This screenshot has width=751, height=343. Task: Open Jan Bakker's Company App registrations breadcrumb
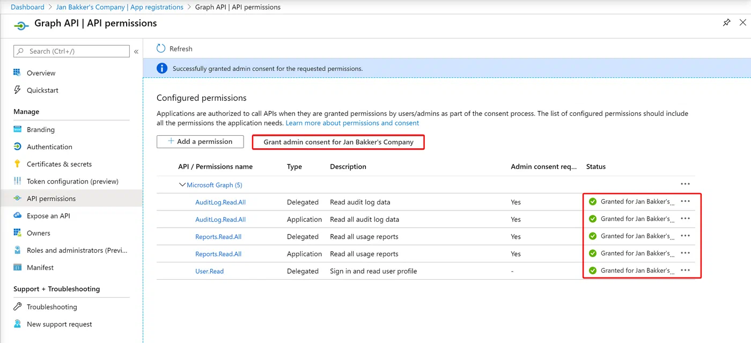(120, 7)
